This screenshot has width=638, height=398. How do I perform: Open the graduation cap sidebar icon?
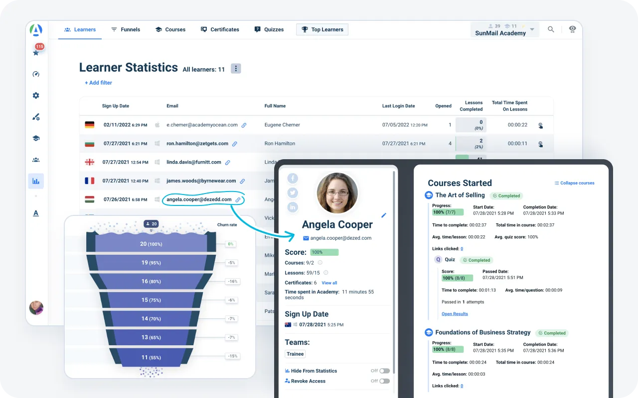[x=36, y=138]
